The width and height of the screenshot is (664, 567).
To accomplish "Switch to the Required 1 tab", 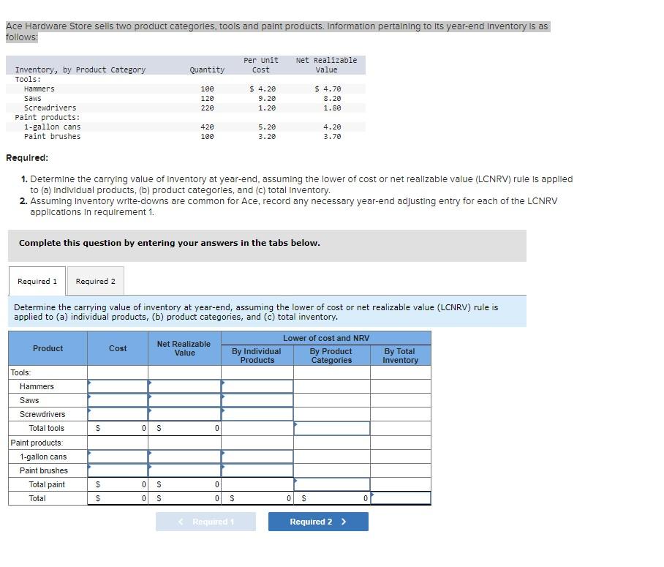I will point(37,282).
